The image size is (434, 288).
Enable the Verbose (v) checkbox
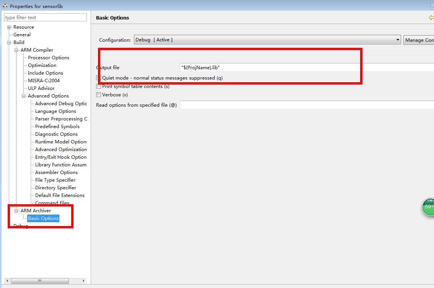[x=98, y=94]
